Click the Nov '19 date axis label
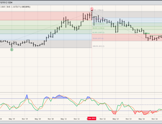Image resolution: width=162 pixels, height=124 pixels. (x=25, y=119)
